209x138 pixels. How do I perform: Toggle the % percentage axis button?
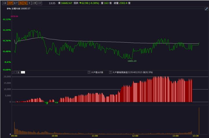pos(25,3)
